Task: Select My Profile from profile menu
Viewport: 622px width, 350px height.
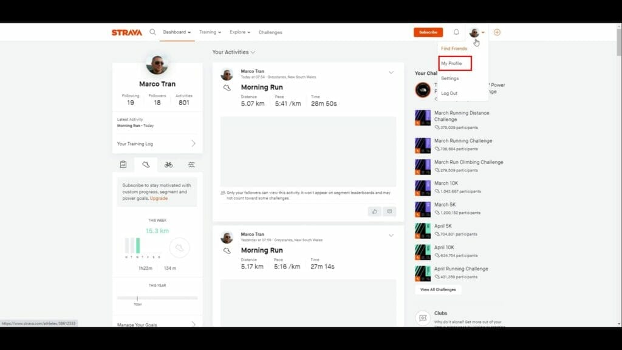Action: click(x=454, y=63)
